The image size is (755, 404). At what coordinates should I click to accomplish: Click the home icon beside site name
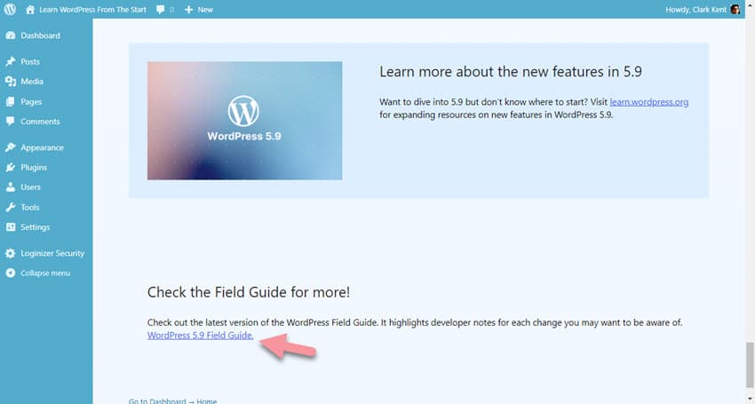coord(30,9)
